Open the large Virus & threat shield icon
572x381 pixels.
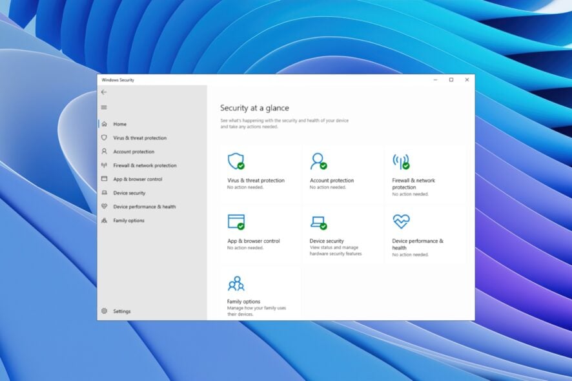click(236, 161)
